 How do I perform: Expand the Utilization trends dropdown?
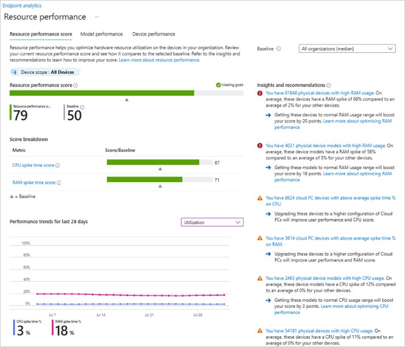[212, 222]
